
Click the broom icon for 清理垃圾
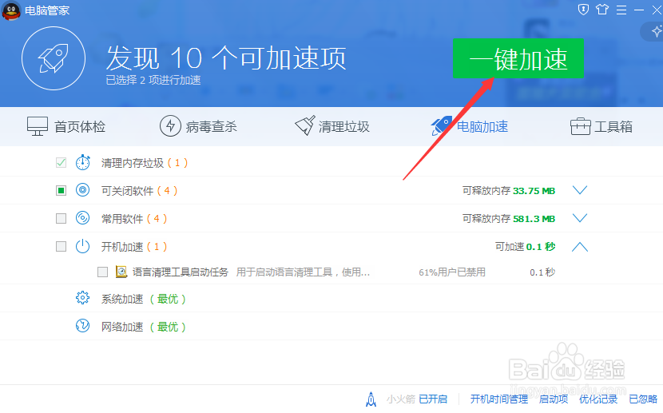tap(305, 125)
